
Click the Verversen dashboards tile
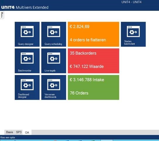pyautogui.click(x=54, y=87)
